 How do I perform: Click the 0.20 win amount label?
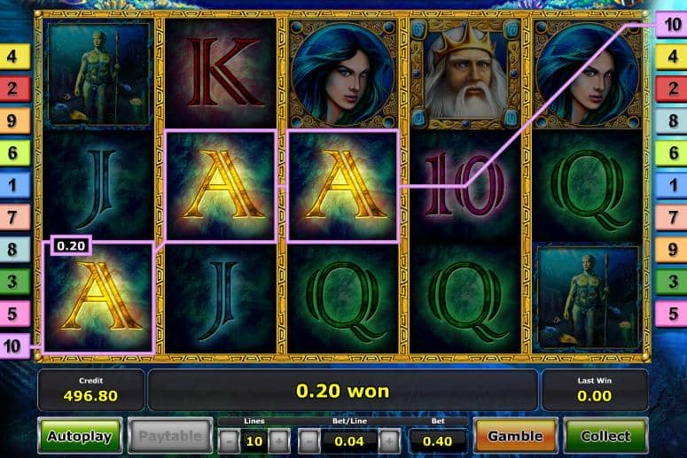click(x=71, y=245)
